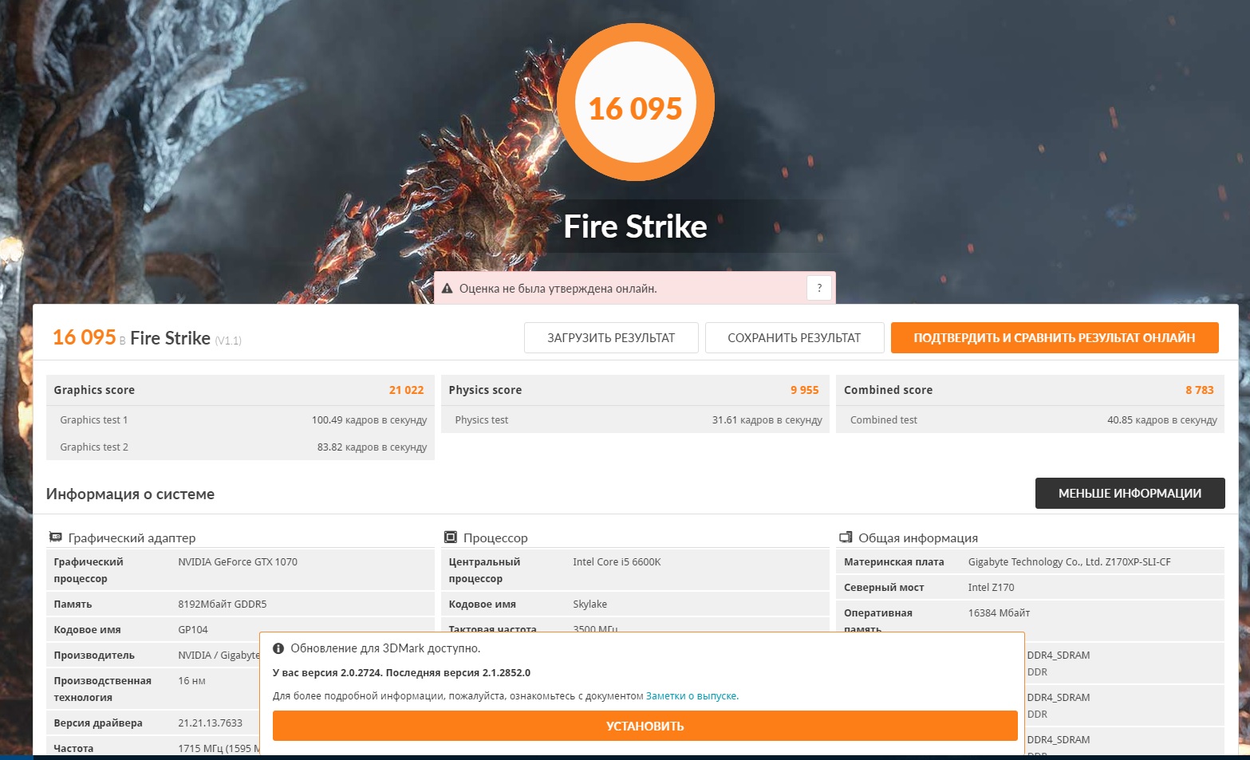1250x760 pixels.
Task: Click the processor chip section icon
Action: (x=451, y=538)
